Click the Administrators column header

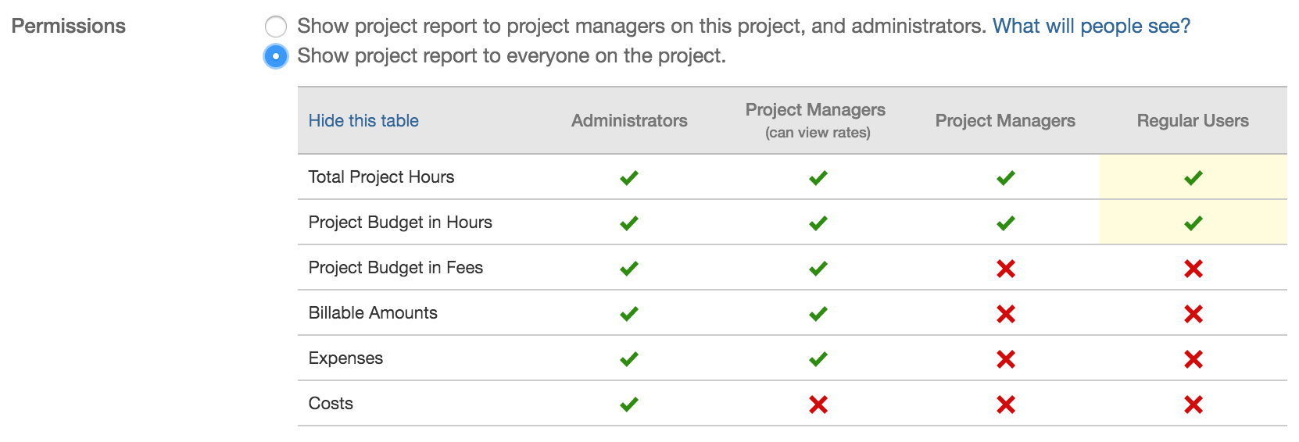pyautogui.click(x=629, y=120)
